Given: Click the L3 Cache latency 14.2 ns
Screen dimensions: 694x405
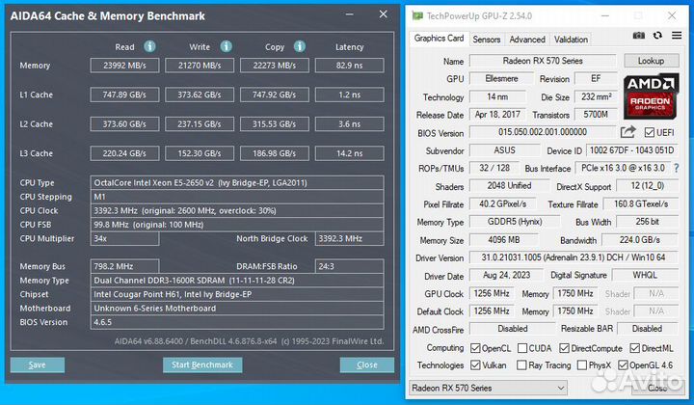Looking at the screenshot, I should coord(350,153).
